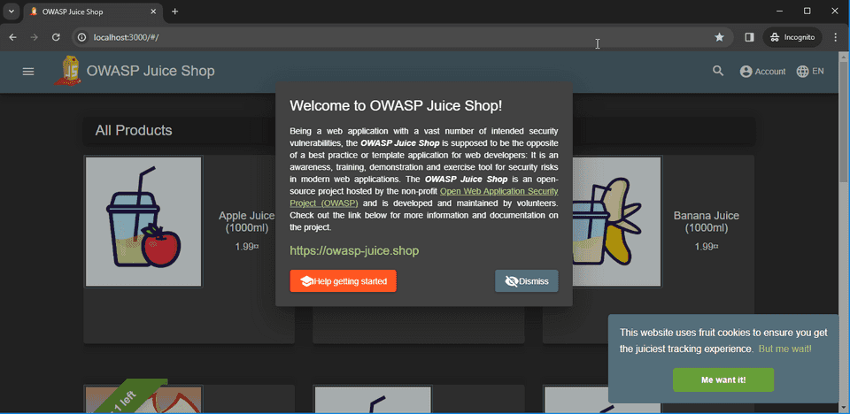Select the OWASP Juice Shop tab
The height and width of the screenshot is (414, 850).
point(92,11)
